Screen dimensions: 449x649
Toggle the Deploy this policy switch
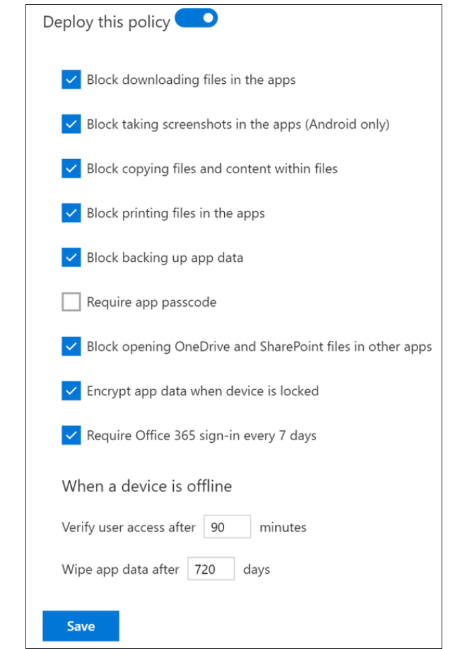point(196,18)
